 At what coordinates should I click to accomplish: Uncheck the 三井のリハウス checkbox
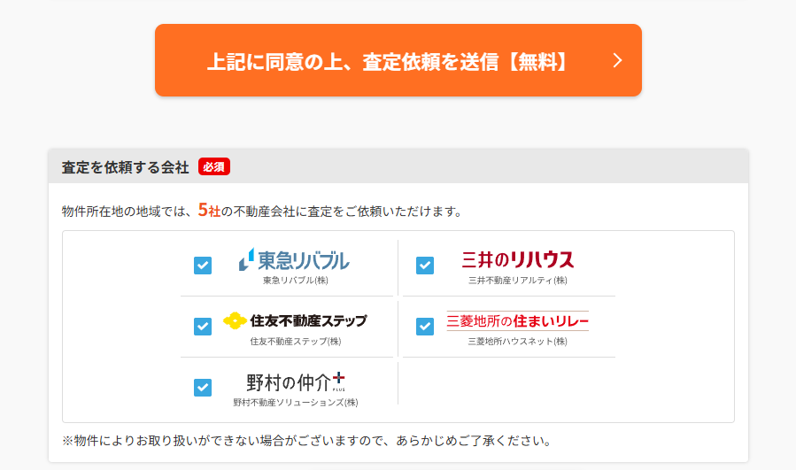tap(425, 265)
